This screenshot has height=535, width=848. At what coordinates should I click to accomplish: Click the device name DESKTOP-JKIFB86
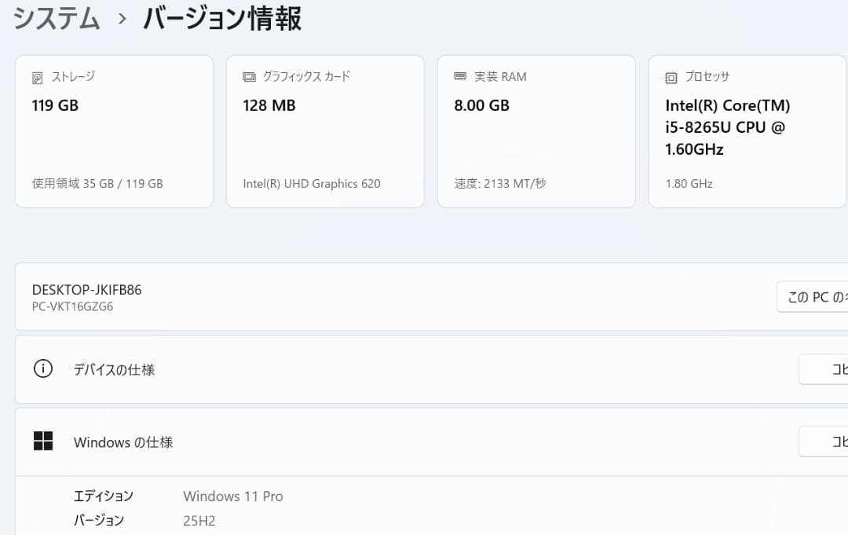(x=86, y=289)
